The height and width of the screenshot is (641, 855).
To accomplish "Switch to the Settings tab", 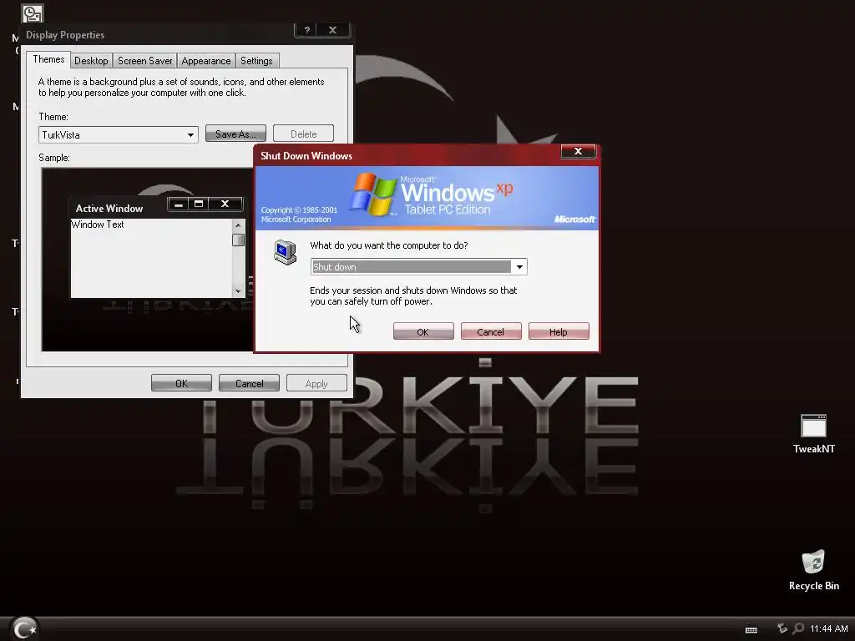I will click(x=256, y=60).
